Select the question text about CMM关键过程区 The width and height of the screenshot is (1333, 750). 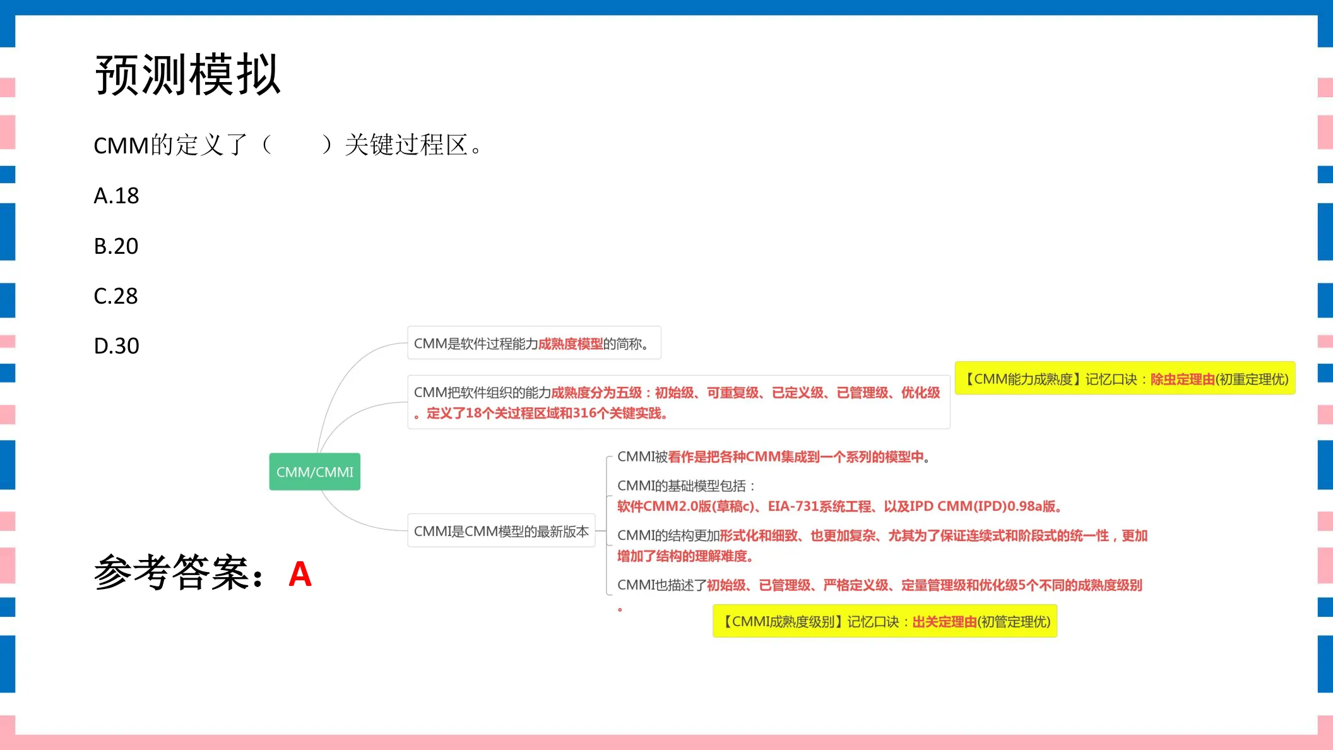click(x=289, y=145)
